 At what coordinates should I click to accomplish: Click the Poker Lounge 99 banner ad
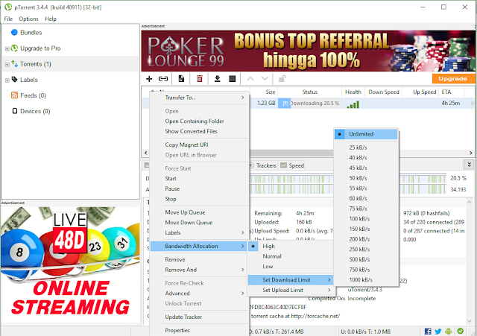tap(308, 51)
